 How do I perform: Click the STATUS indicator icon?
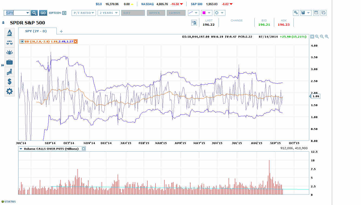pos(3,201)
